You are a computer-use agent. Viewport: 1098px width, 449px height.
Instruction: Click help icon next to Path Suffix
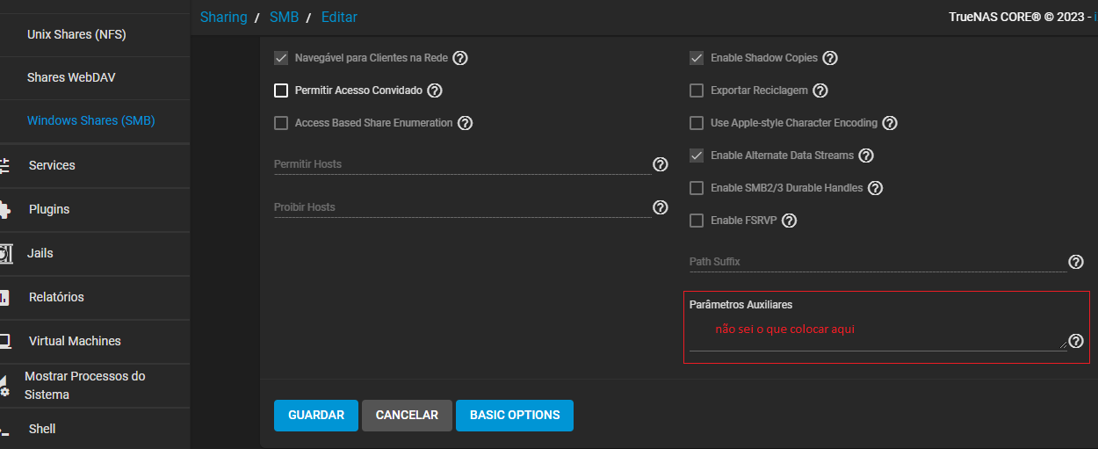pyautogui.click(x=1076, y=262)
